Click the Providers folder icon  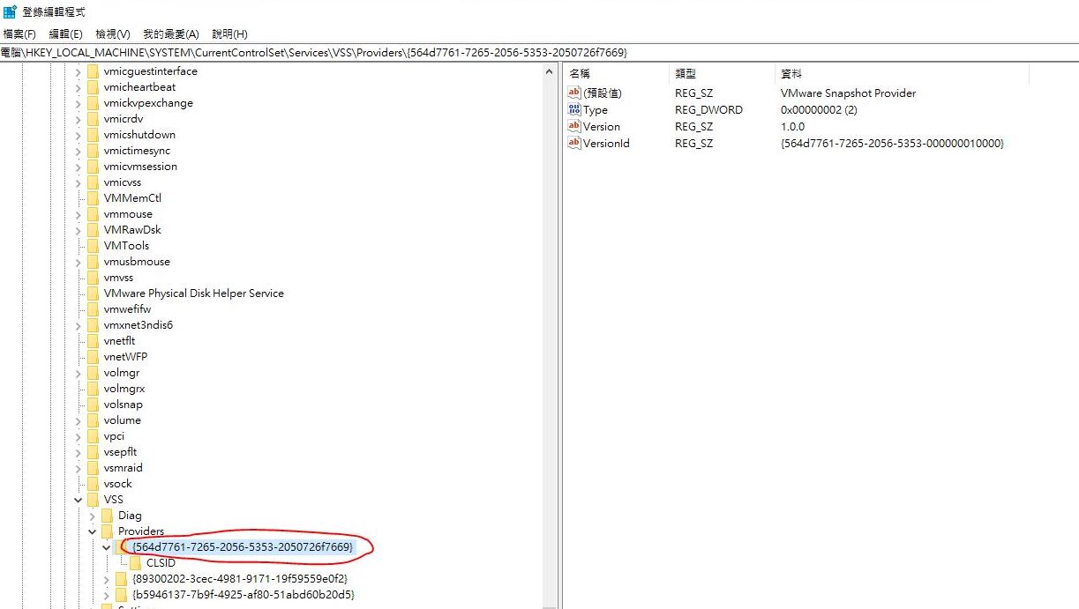[109, 531]
